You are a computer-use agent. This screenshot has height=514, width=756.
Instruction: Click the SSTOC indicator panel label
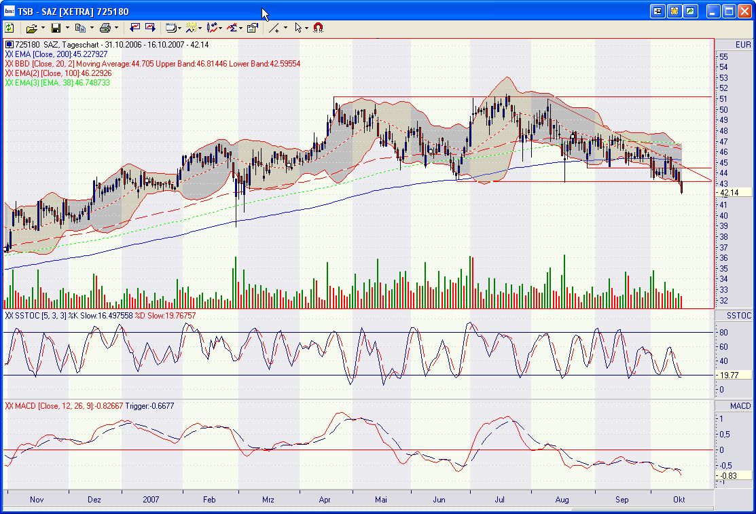[738, 316]
